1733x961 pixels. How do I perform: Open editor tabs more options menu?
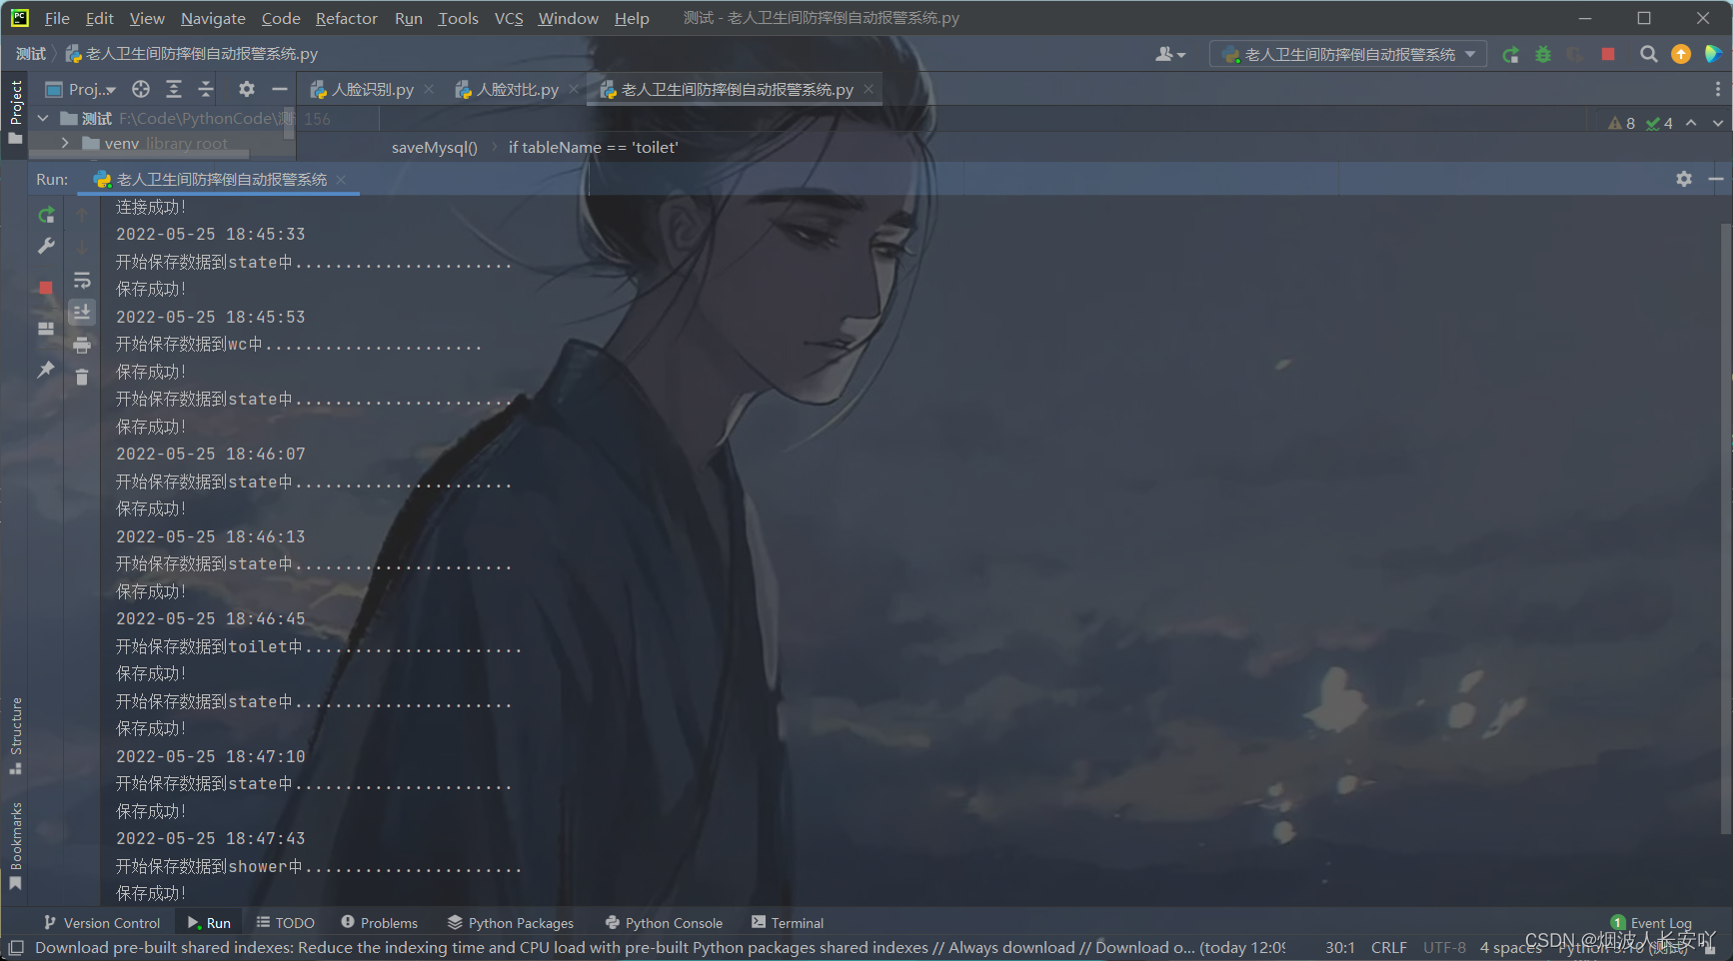[x=1718, y=89]
